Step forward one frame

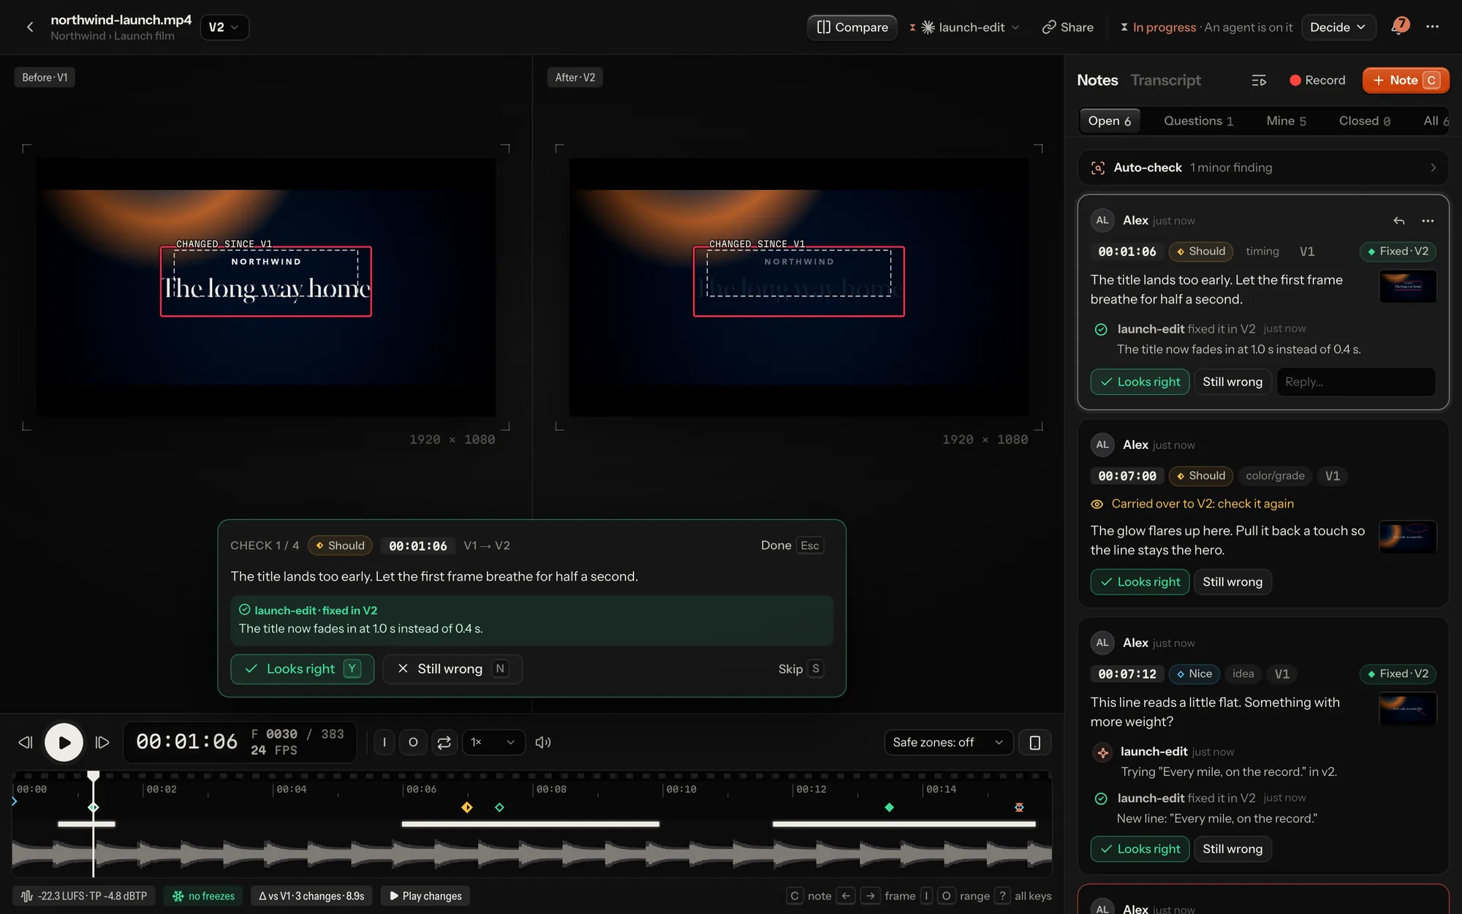click(102, 742)
